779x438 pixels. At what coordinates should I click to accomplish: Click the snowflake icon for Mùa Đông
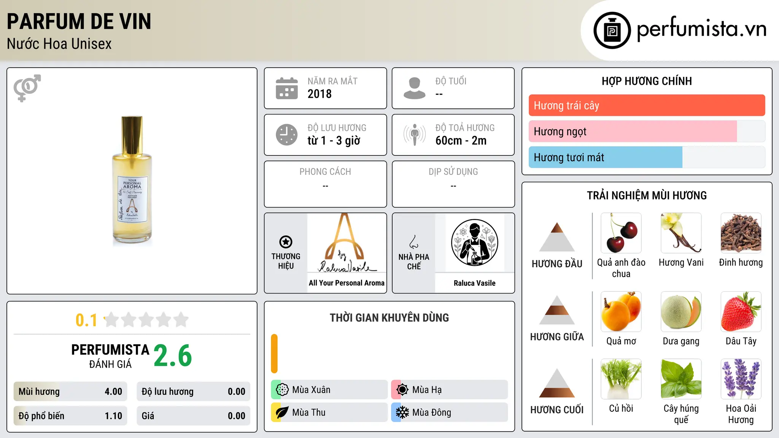(402, 412)
